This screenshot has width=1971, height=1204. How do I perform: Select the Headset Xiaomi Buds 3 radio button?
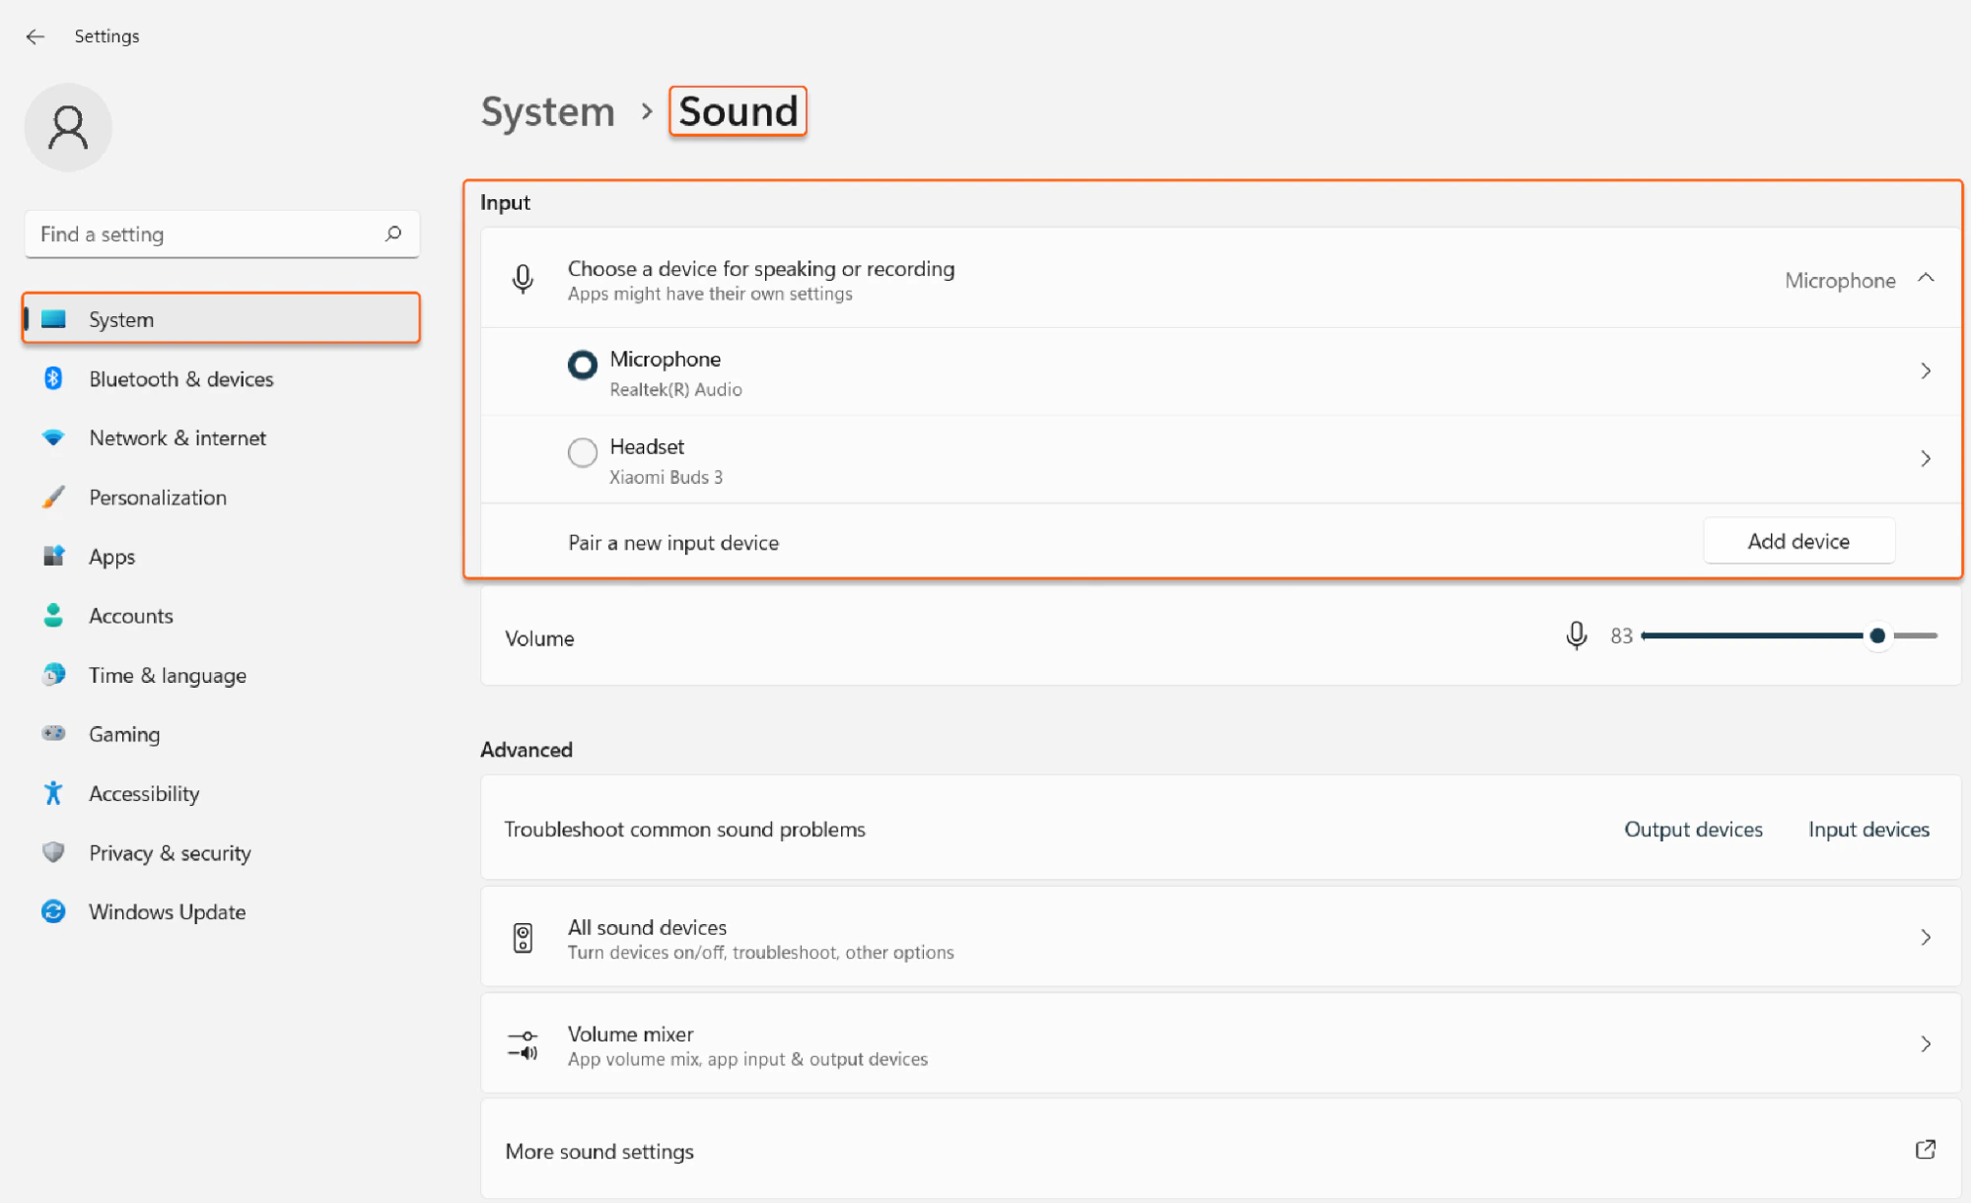583,452
